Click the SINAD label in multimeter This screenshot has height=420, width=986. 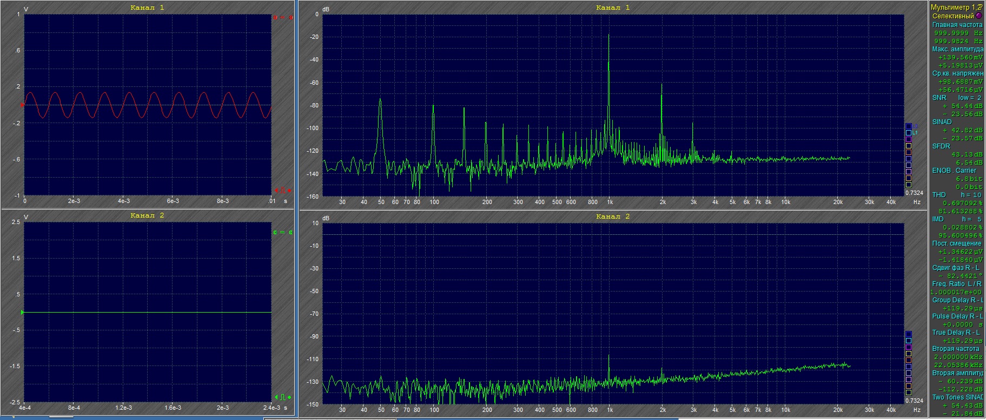click(x=942, y=121)
